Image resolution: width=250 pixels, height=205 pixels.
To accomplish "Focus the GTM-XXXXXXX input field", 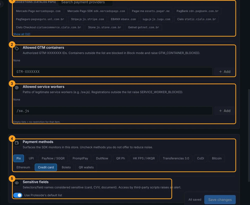I will 113,72.
